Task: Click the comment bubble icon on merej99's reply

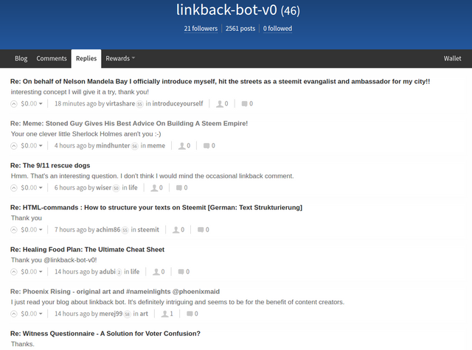Action: [190, 314]
